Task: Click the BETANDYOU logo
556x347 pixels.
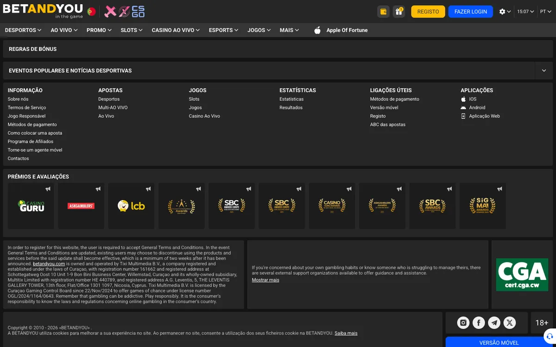Action: pos(43,11)
